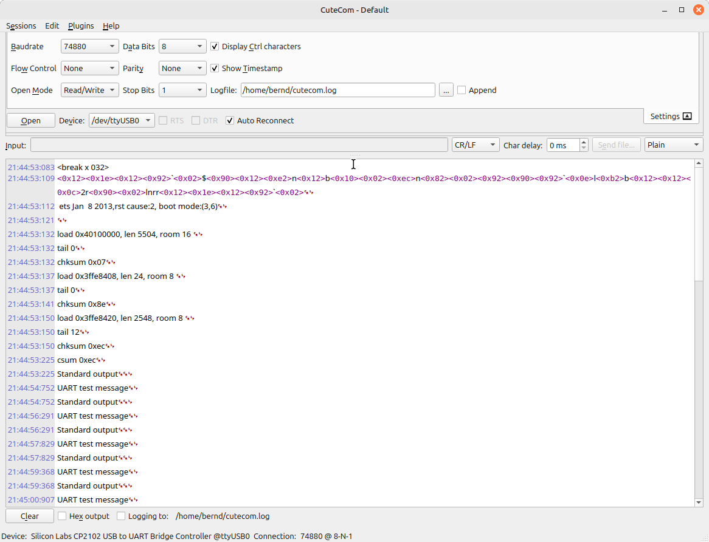The width and height of the screenshot is (709, 542).
Task: Decrease Char delay with down arrow
Action: point(584,148)
